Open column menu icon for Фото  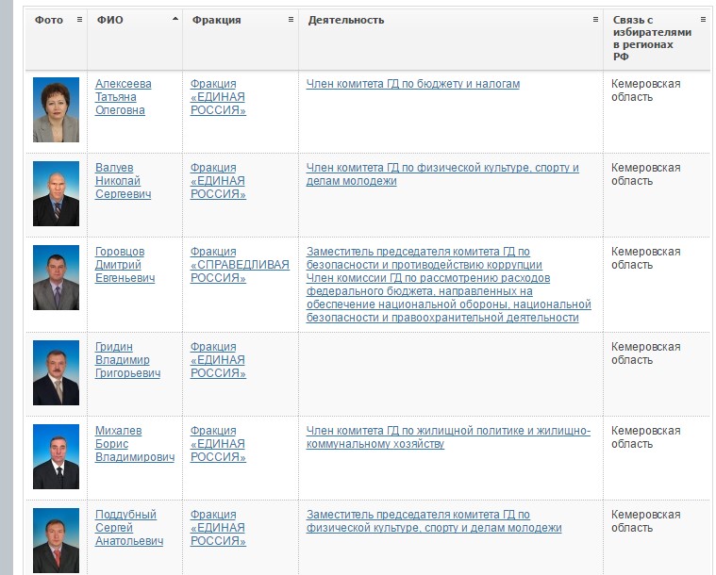tap(79, 20)
